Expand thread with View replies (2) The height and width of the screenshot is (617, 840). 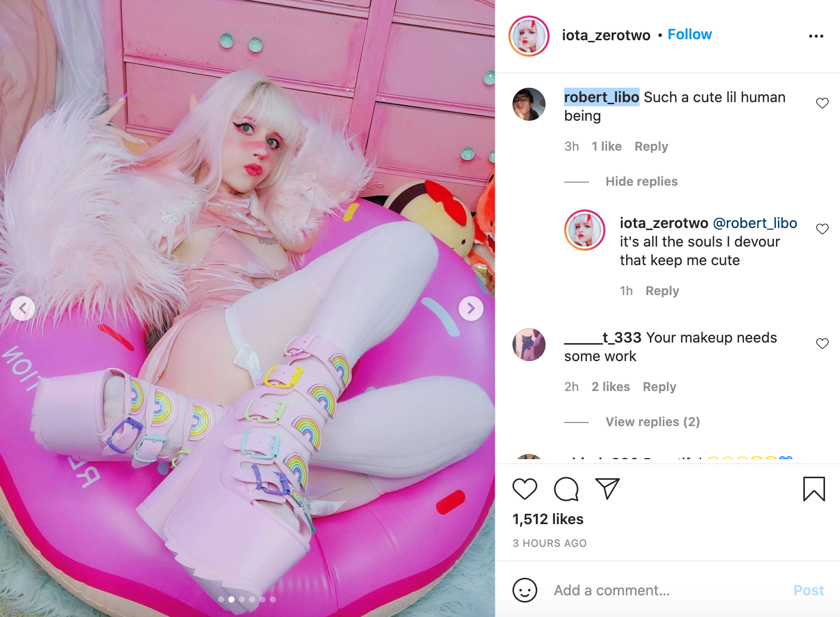click(652, 422)
